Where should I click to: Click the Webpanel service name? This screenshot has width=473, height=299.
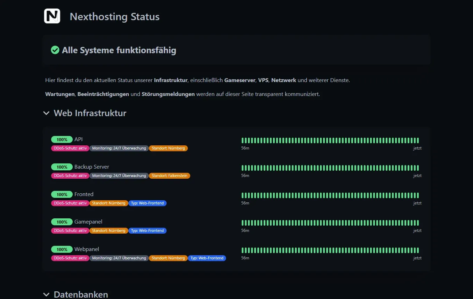tap(87, 249)
